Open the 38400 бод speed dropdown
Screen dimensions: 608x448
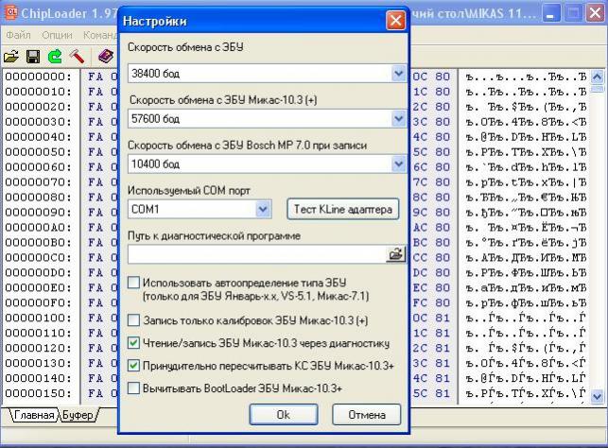click(x=398, y=73)
